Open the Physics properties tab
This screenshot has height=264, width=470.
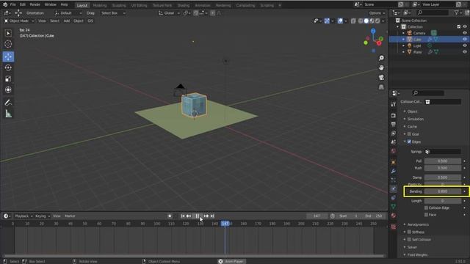394,189
